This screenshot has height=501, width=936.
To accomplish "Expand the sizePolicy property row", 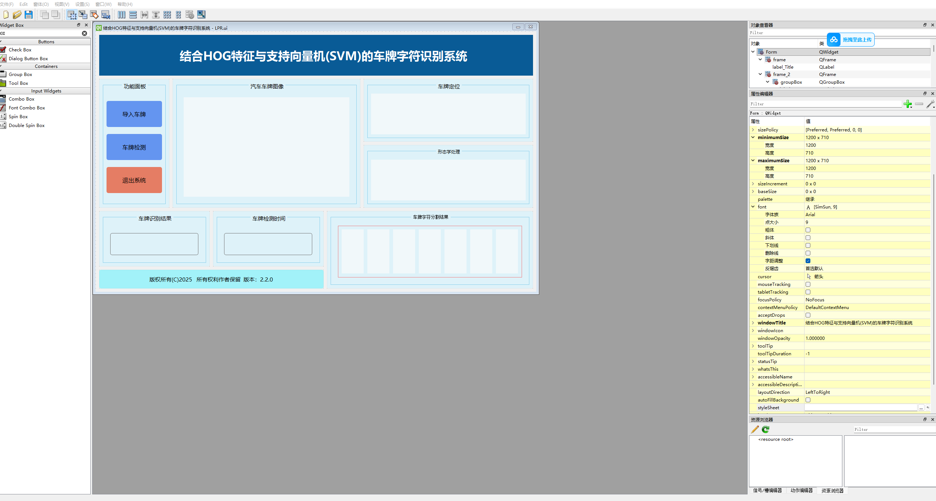I will 753,130.
